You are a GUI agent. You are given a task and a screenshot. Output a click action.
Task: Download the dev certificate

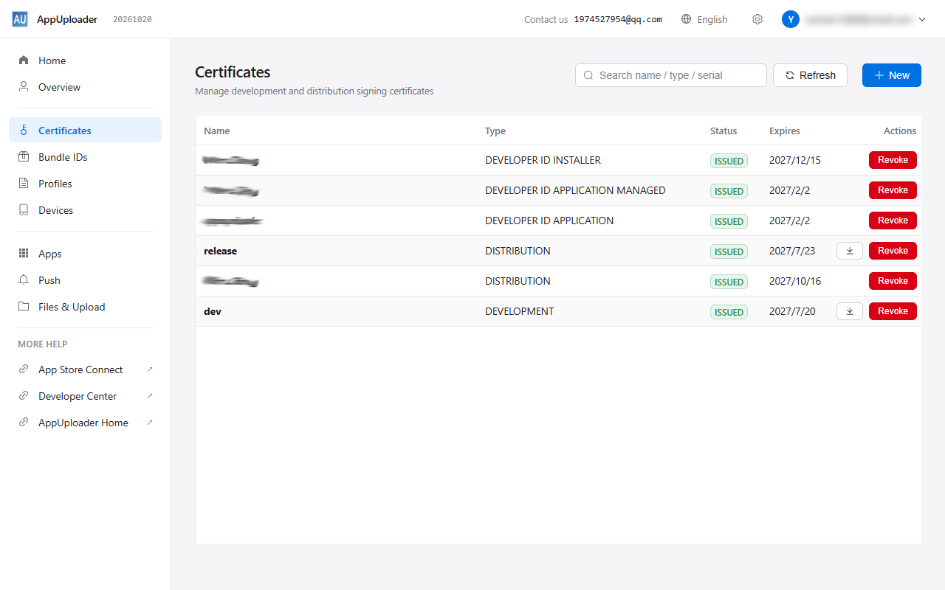coord(850,311)
